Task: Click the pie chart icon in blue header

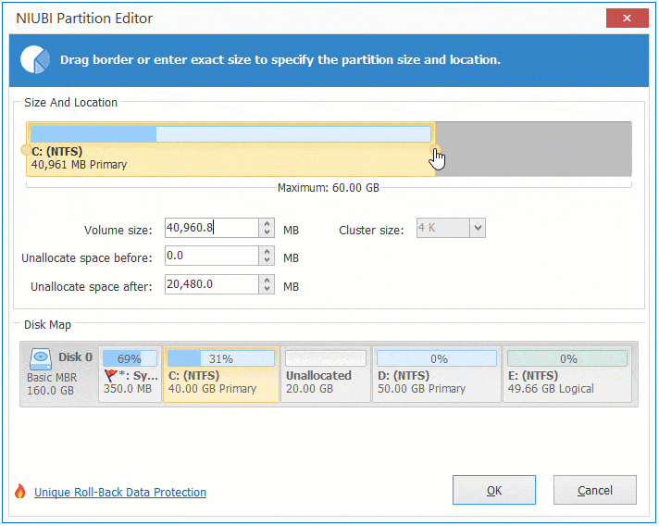Action: pos(34,59)
